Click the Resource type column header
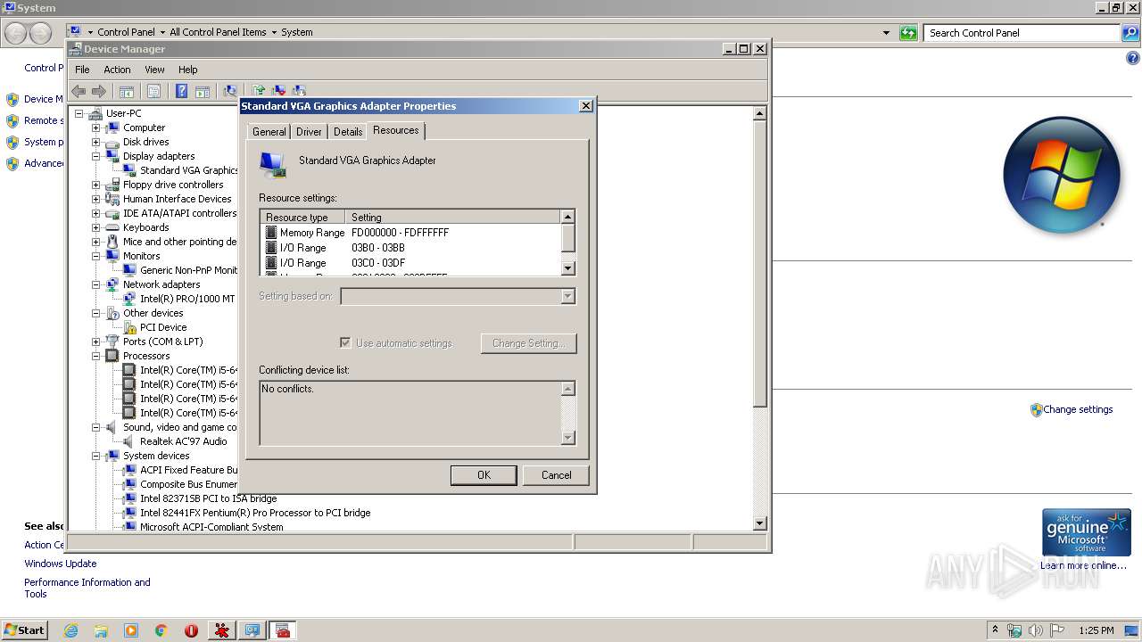Viewport: 1142px width, 642px height. pos(303,217)
